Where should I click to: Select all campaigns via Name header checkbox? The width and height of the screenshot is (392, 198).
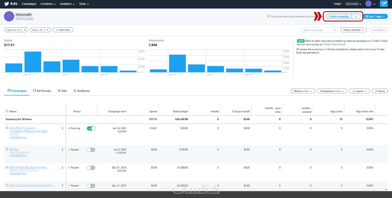tap(7, 111)
